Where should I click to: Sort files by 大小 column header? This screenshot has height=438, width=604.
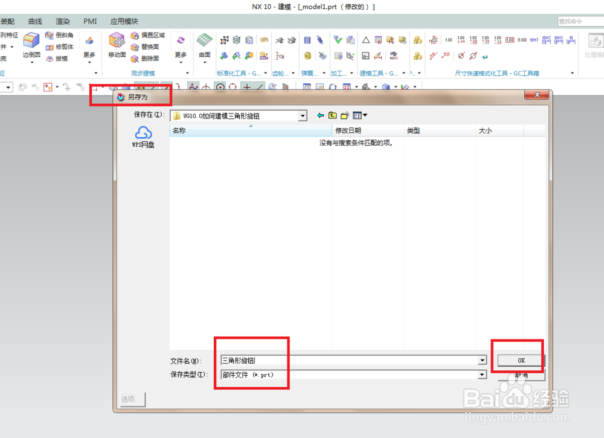500,130
